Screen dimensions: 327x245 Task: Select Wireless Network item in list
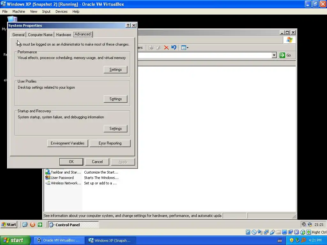pyautogui.click(x=66, y=183)
